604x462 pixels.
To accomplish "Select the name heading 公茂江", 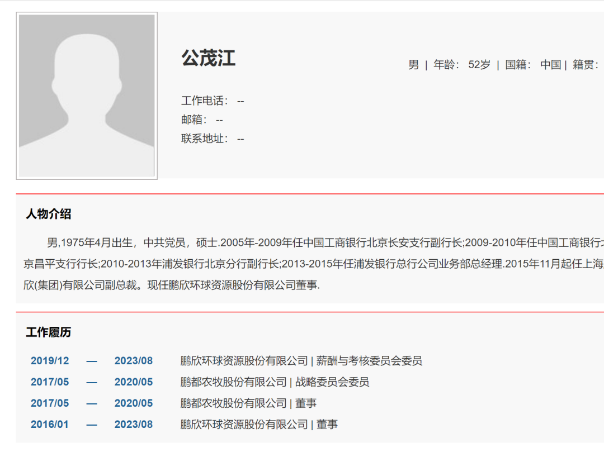I will pyautogui.click(x=209, y=58).
